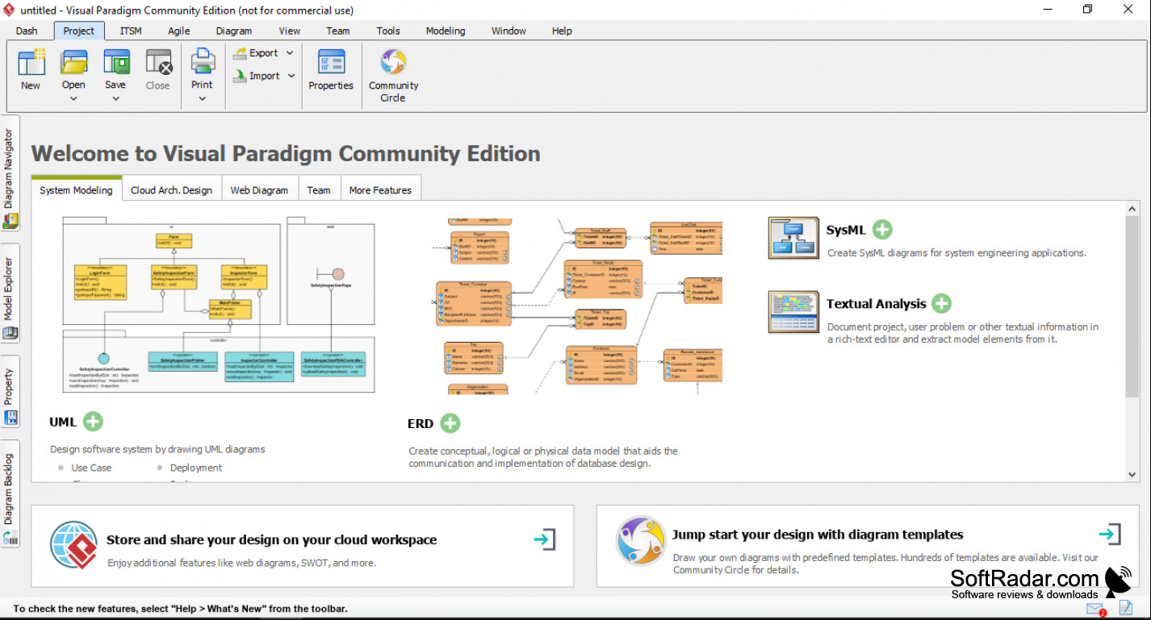Switch to the More Features tab
1151x620 pixels.
[380, 190]
